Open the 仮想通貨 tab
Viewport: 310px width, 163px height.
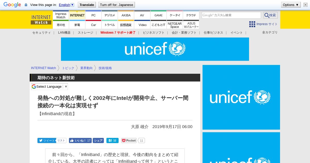(126, 25)
